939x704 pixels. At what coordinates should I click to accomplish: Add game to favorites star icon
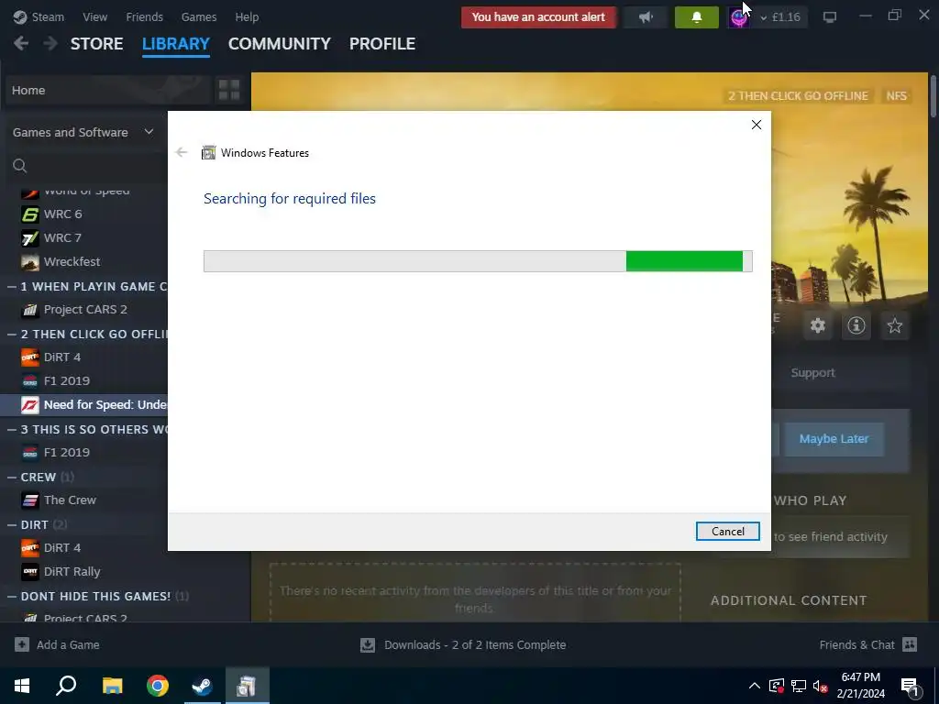[x=895, y=325]
